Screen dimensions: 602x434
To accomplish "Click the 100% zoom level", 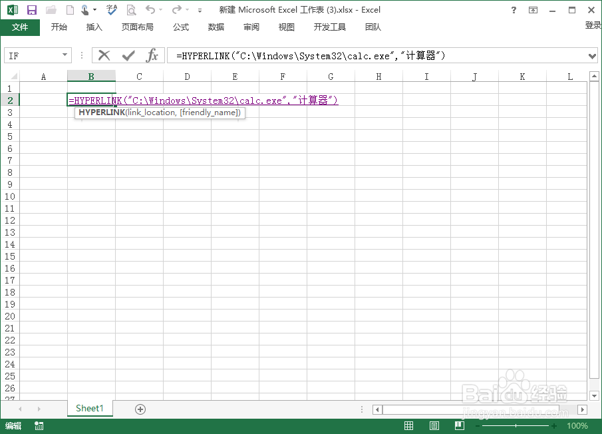I will point(577,426).
